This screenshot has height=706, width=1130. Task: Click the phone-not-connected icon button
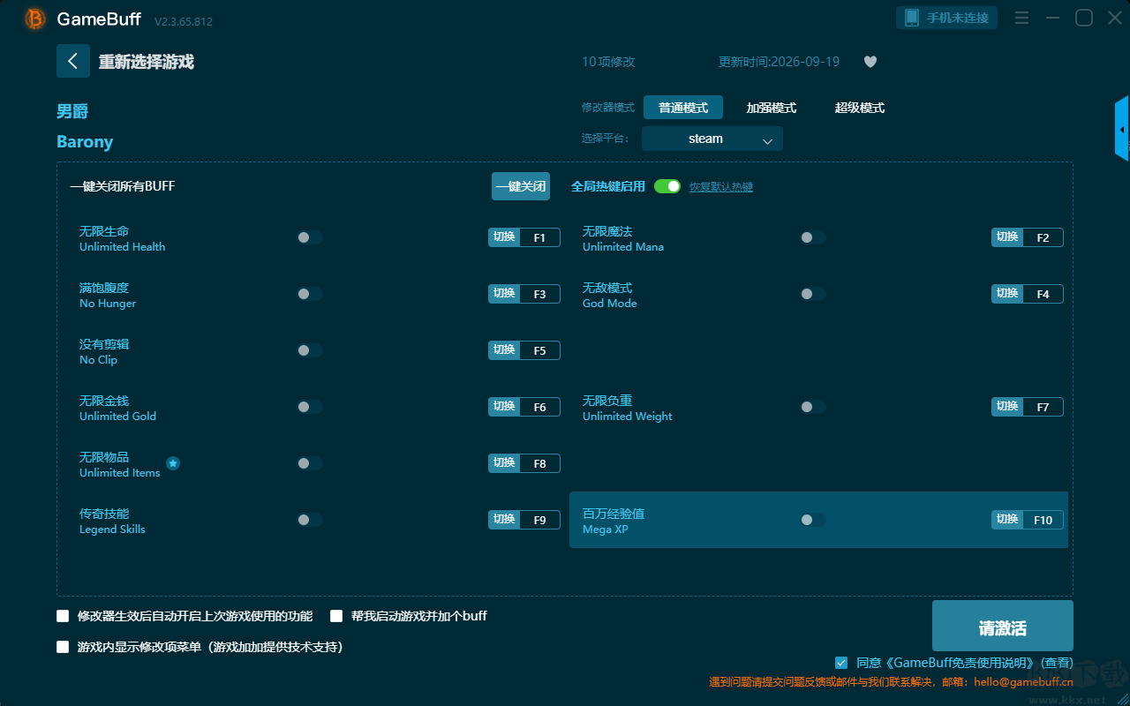coord(947,18)
